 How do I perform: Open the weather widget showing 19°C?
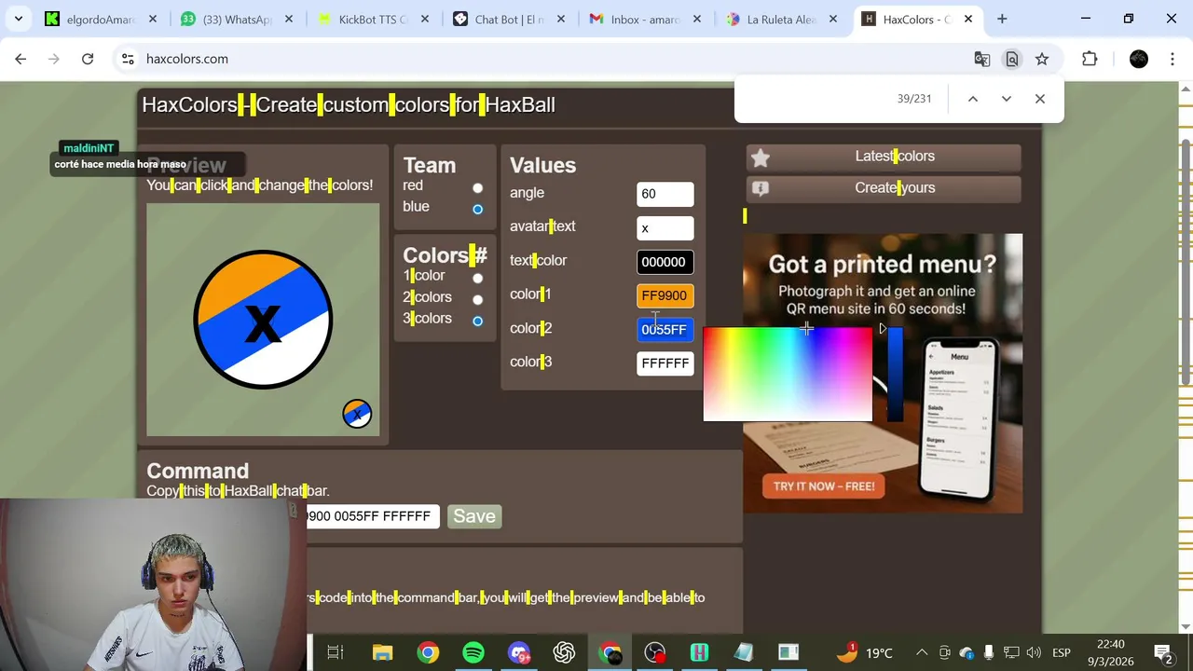[x=865, y=652]
